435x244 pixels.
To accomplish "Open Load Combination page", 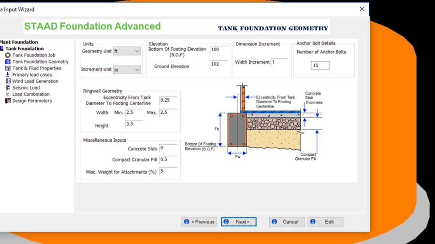I will [31, 94].
